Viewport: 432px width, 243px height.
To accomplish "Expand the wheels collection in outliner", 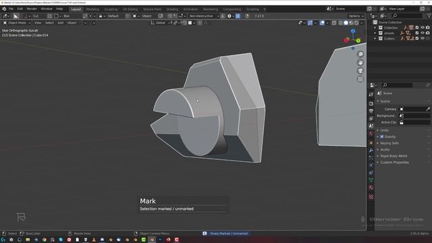I will click(x=375, y=33).
